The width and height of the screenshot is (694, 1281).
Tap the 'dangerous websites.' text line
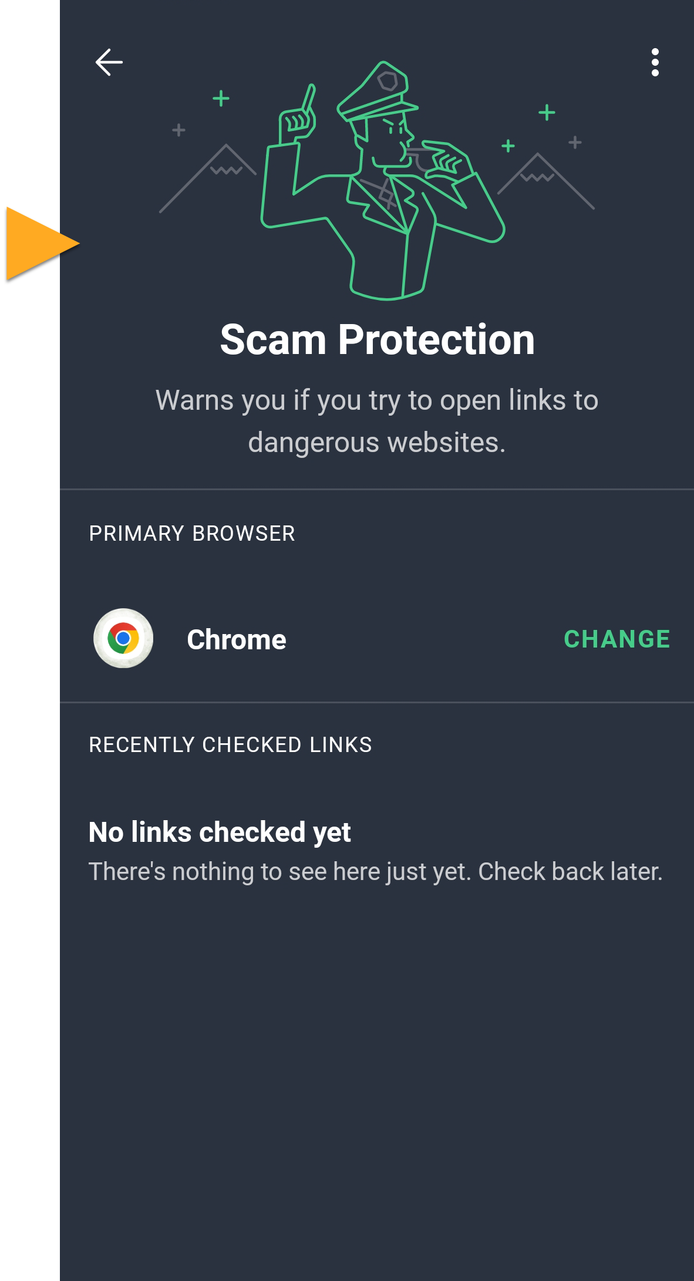377,443
